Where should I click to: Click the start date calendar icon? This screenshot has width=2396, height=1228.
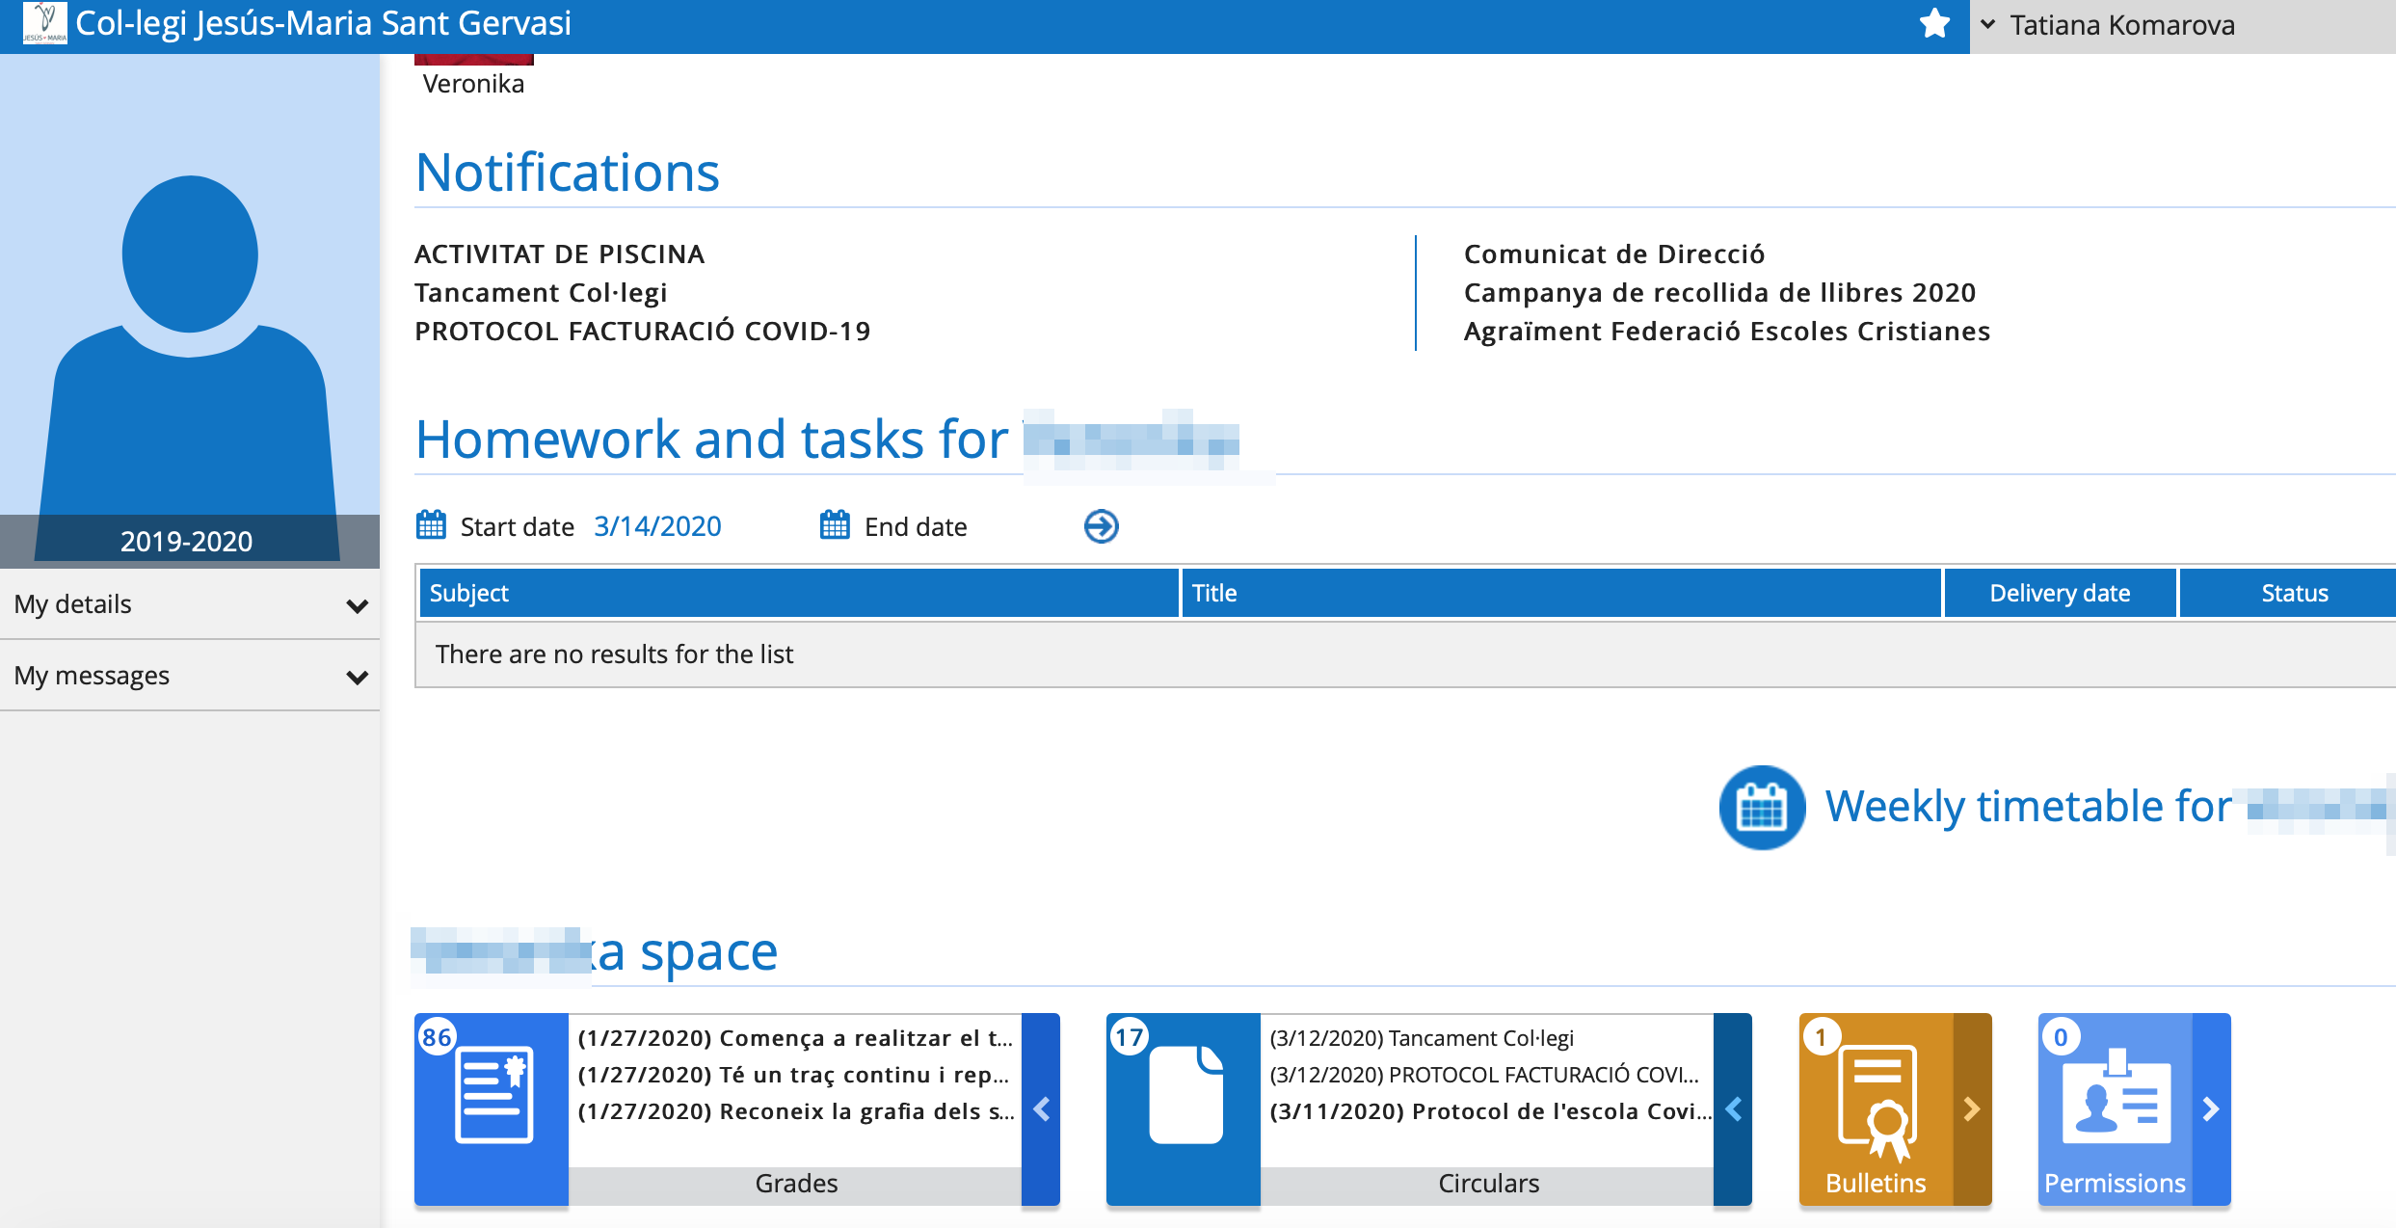pyautogui.click(x=431, y=524)
